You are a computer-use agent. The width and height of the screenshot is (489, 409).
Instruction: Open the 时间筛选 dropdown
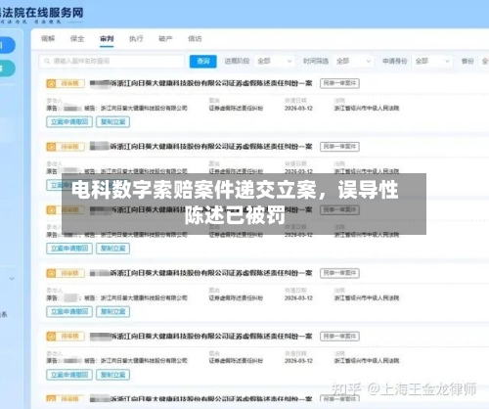pyautogui.click(x=353, y=62)
